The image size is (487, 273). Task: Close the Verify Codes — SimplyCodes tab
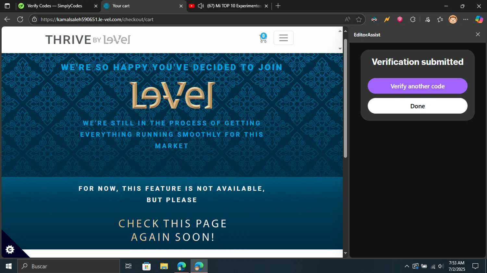point(96,6)
